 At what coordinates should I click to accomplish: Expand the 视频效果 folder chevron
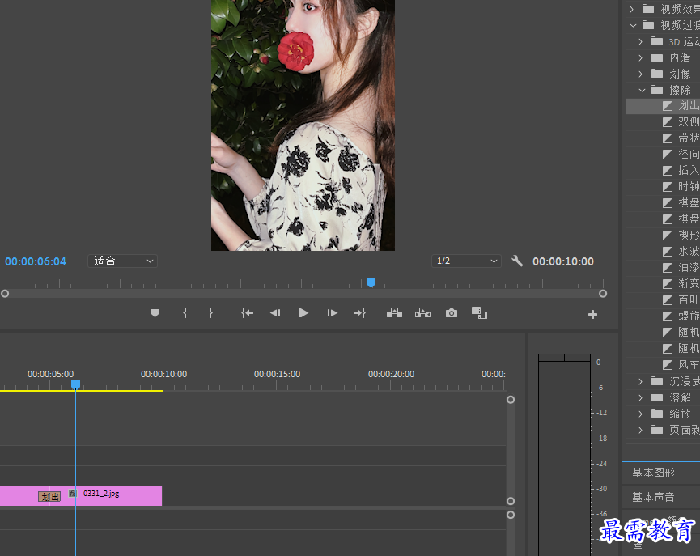click(632, 9)
